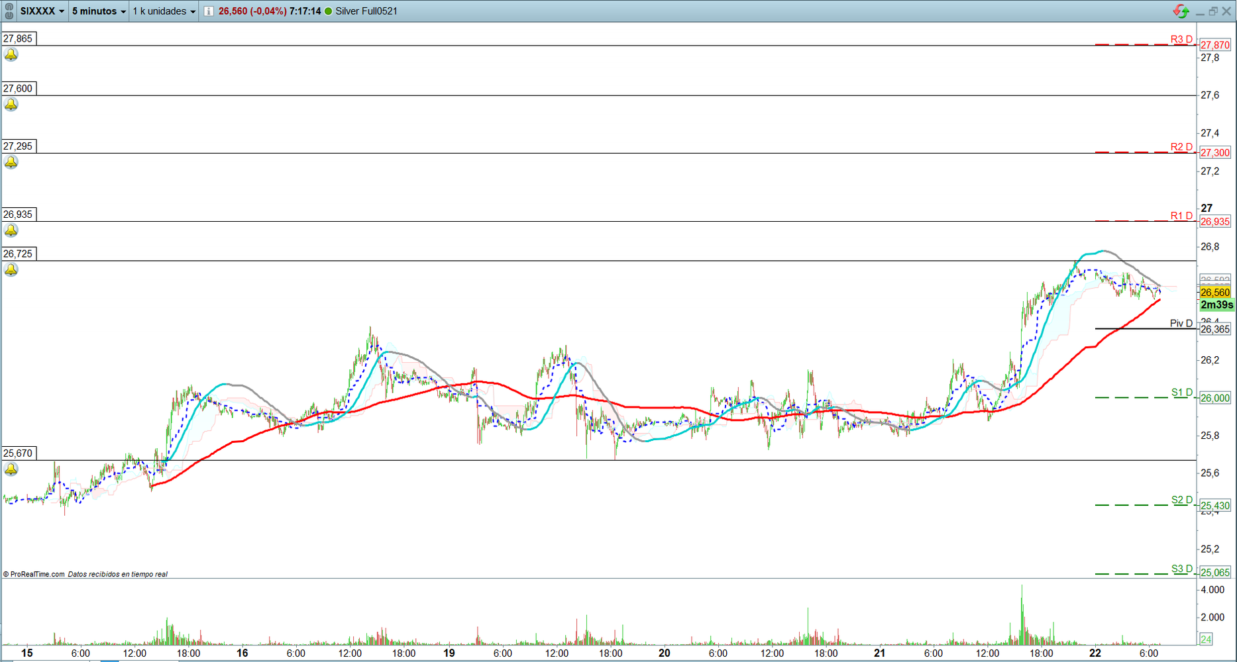Click the green real-time status dot
Image resolution: width=1237 pixels, height=662 pixels.
[328, 11]
